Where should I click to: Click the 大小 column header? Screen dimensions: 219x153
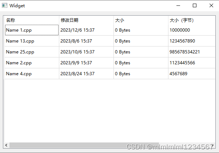141,20
